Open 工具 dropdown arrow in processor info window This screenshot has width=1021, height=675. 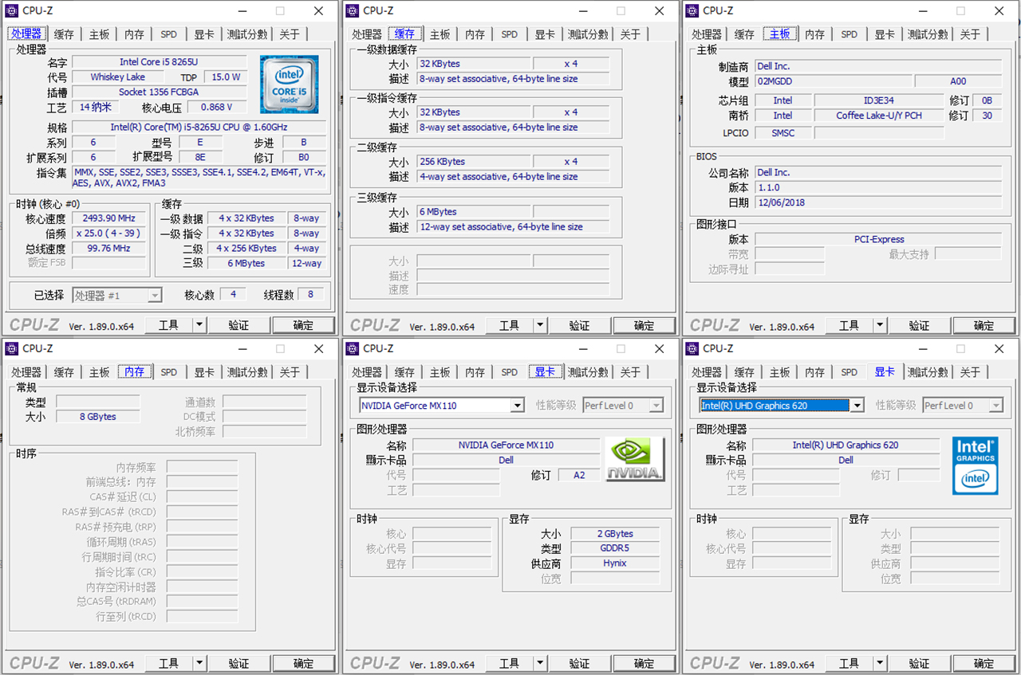[199, 325]
